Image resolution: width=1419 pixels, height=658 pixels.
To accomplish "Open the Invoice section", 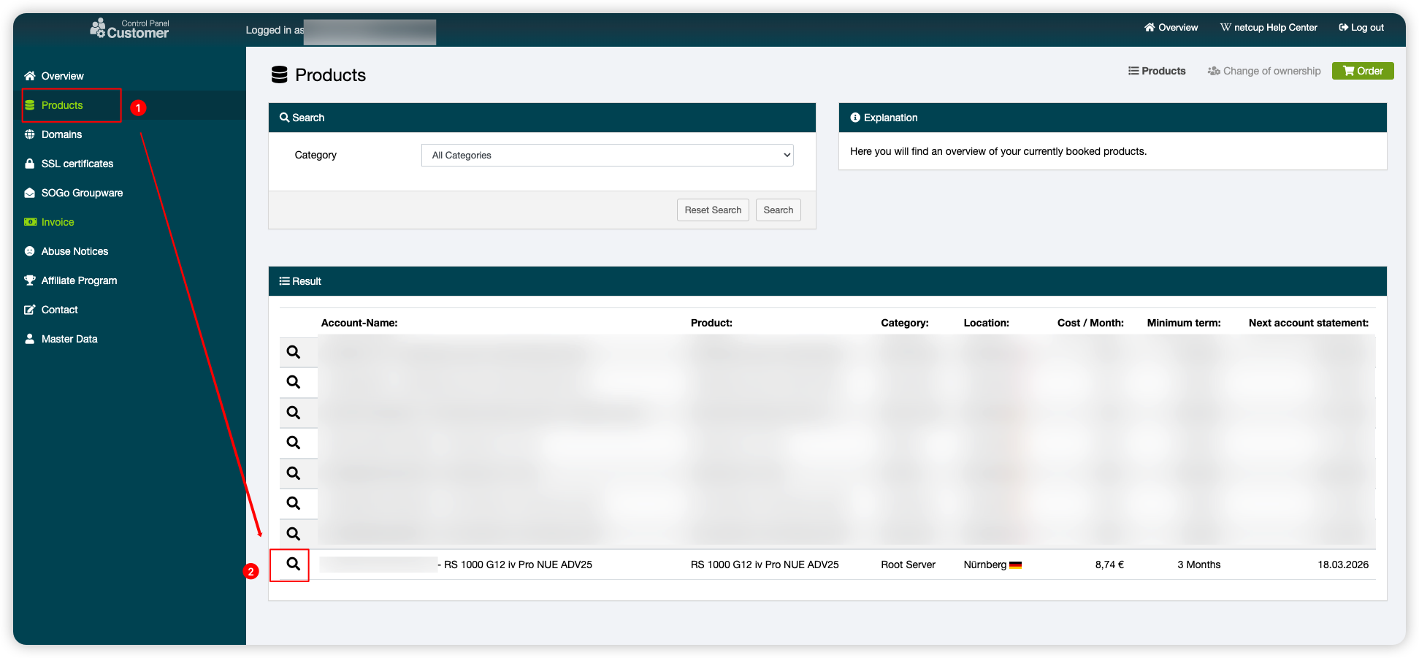I will [x=58, y=222].
